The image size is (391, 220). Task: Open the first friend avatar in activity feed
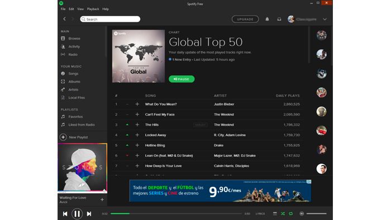[x=321, y=35]
